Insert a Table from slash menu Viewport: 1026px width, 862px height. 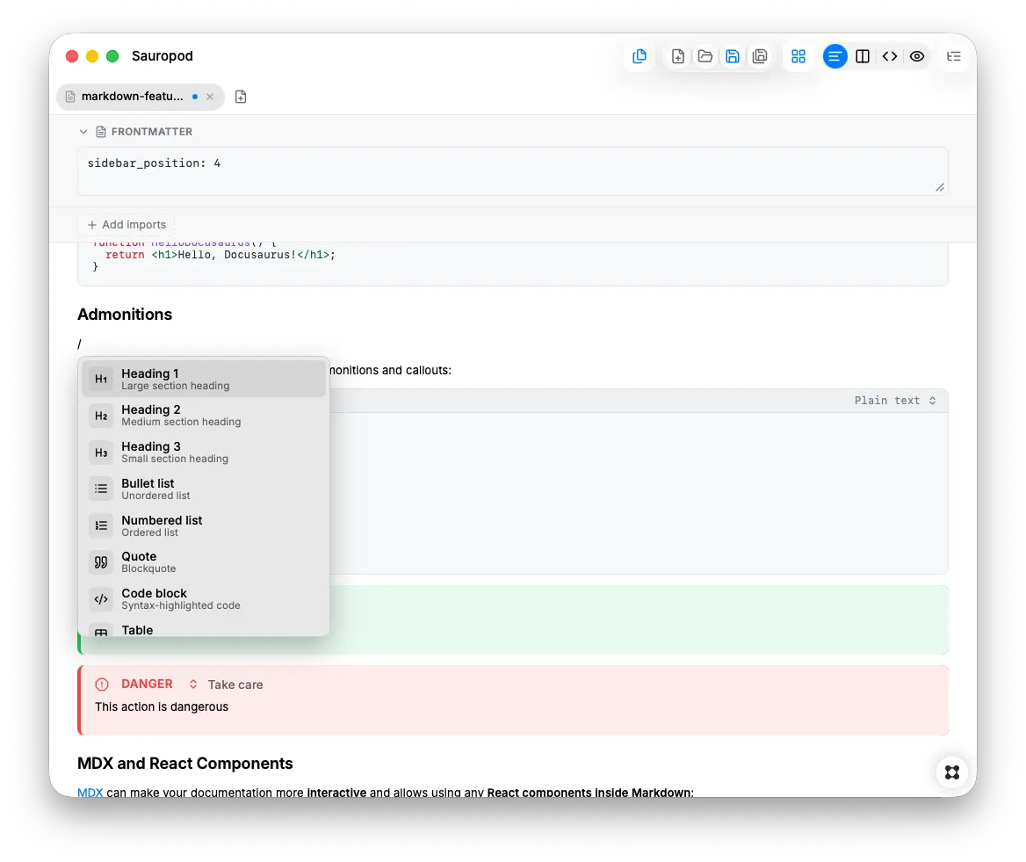[204, 628]
